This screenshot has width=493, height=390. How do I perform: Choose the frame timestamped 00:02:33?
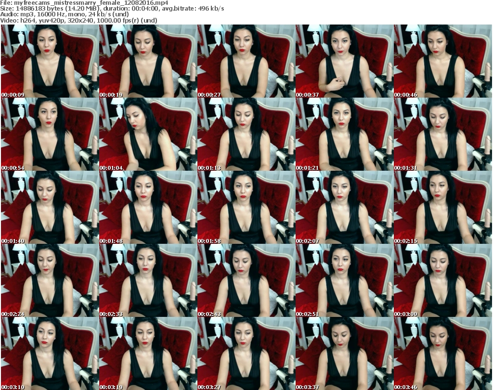(x=148, y=280)
